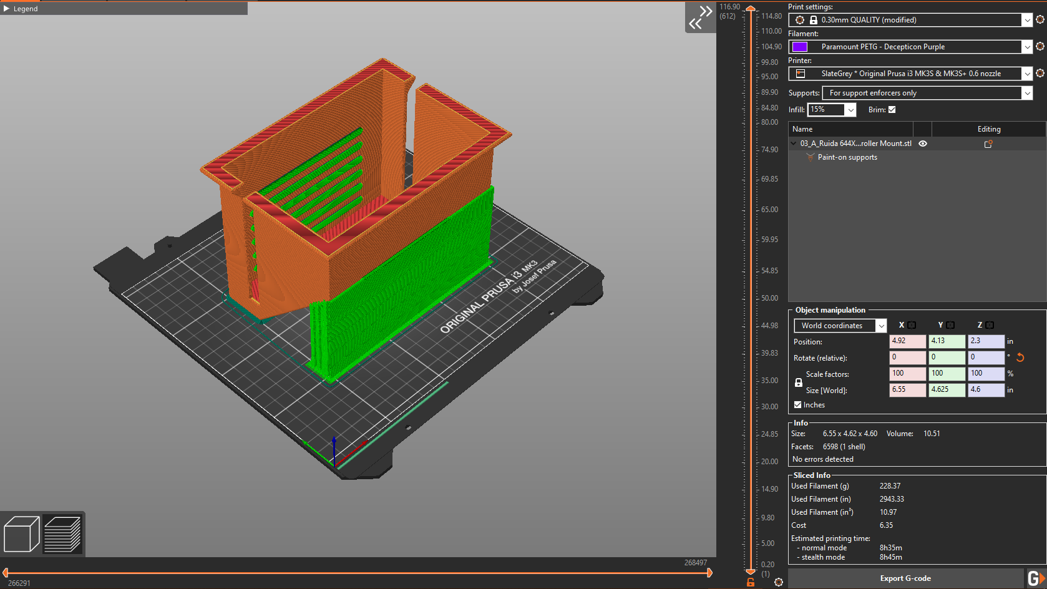
Task: Reset rotation with the orange arrow
Action: (x=1020, y=358)
